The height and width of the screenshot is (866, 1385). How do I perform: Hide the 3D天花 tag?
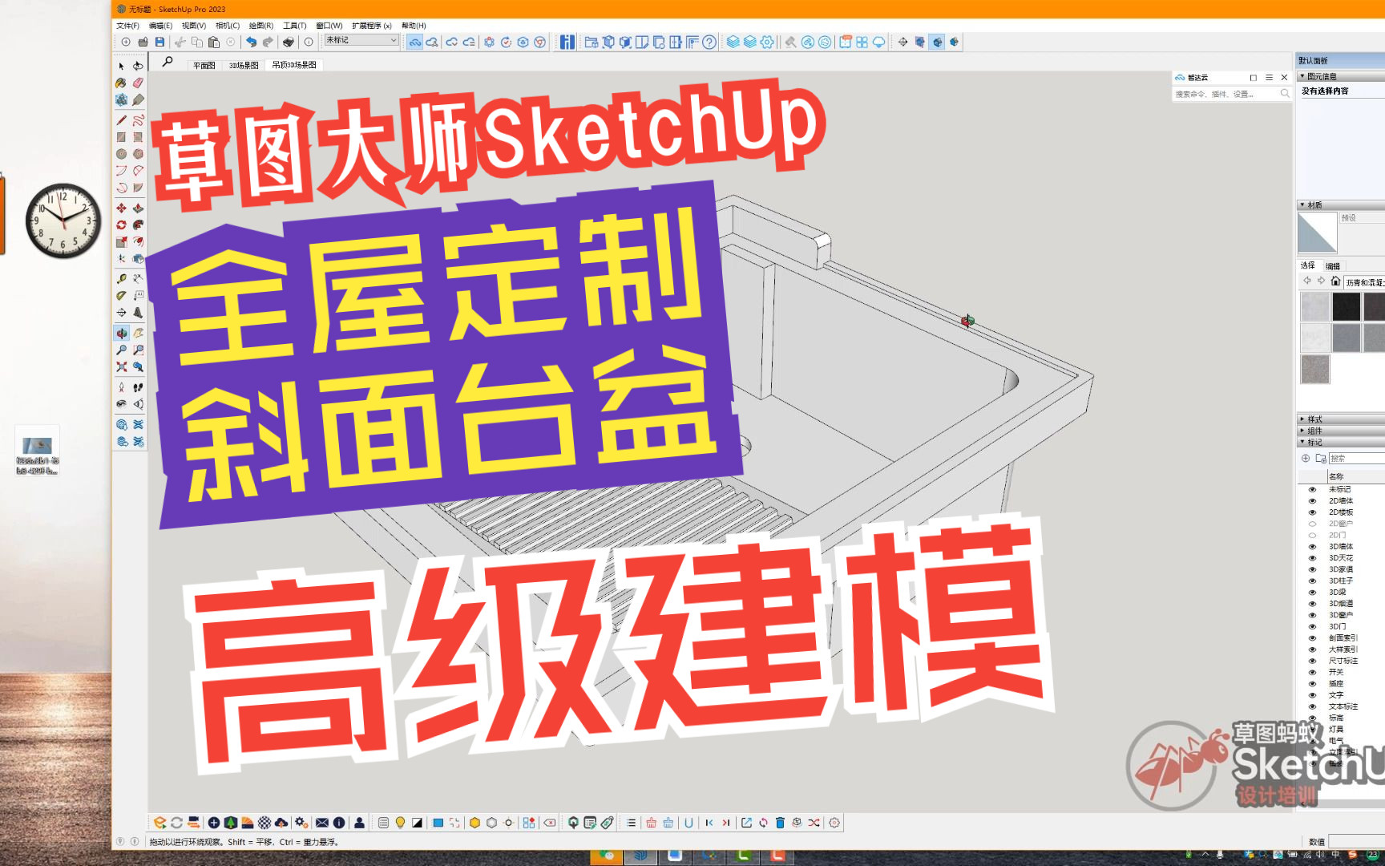click(1312, 557)
